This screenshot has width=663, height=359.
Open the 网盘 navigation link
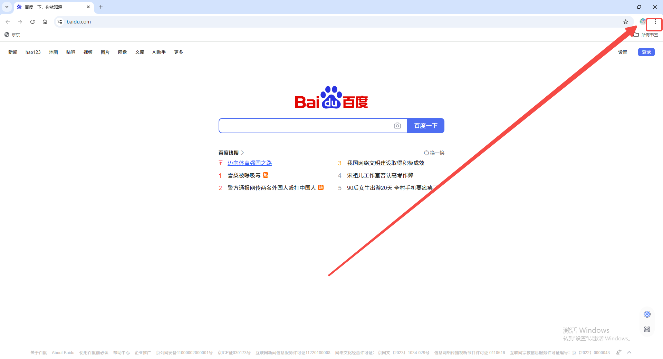(x=123, y=52)
